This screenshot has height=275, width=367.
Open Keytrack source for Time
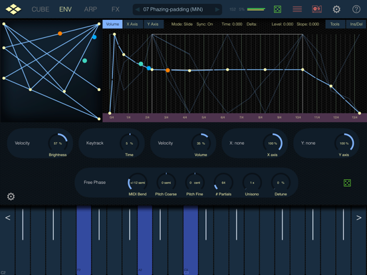[x=95, y=143]
